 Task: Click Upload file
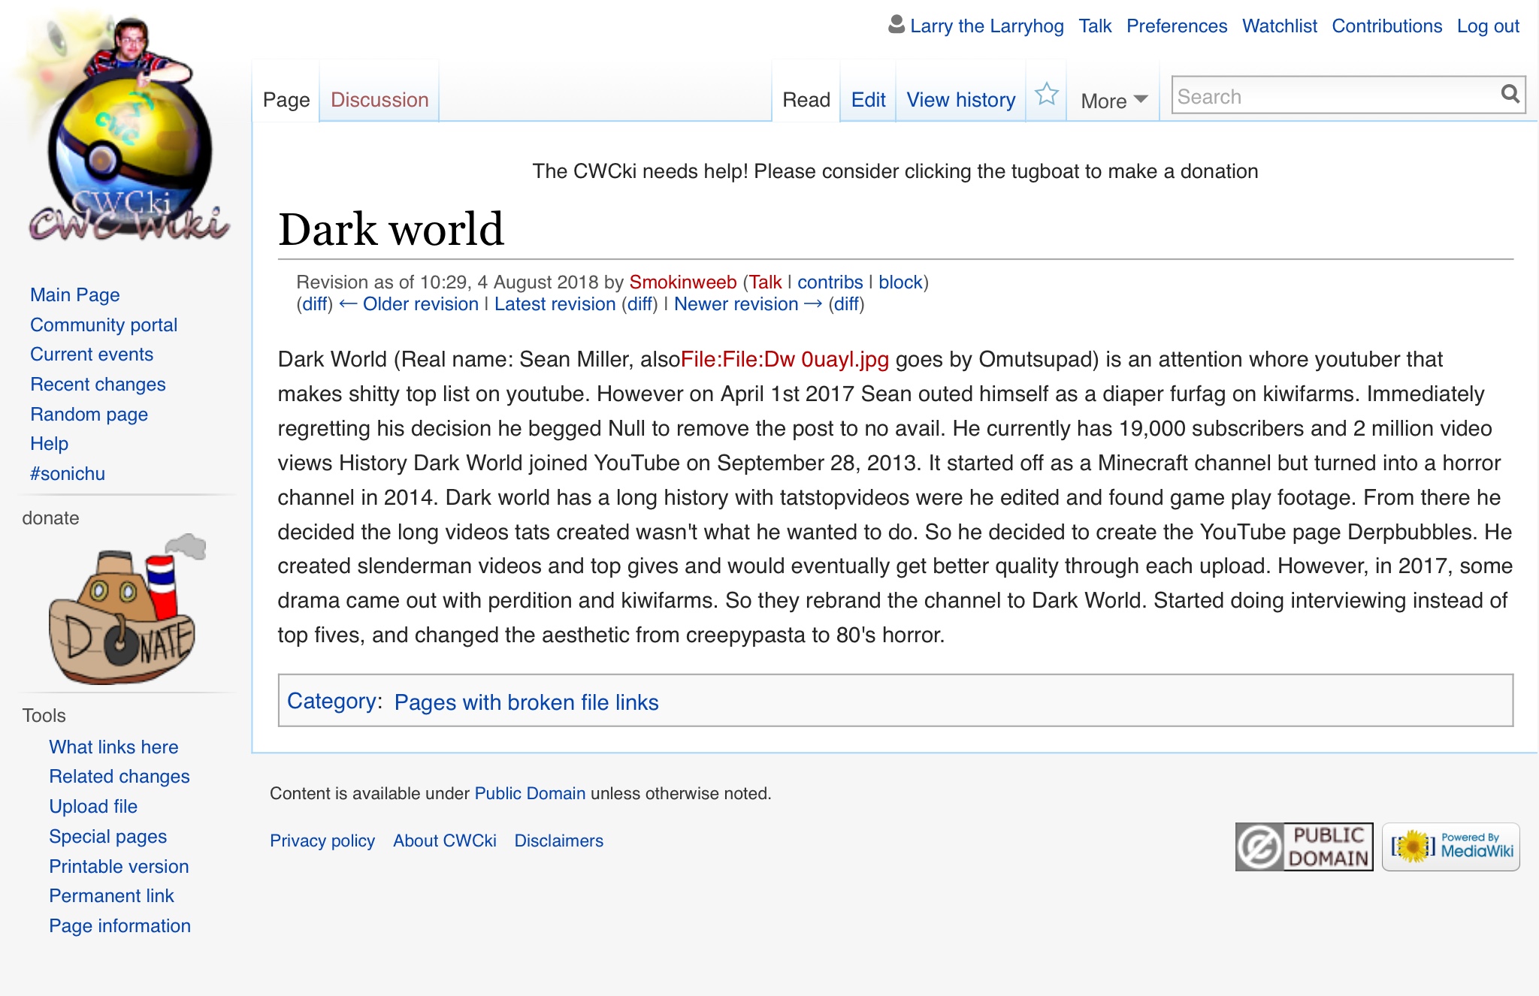93,807
